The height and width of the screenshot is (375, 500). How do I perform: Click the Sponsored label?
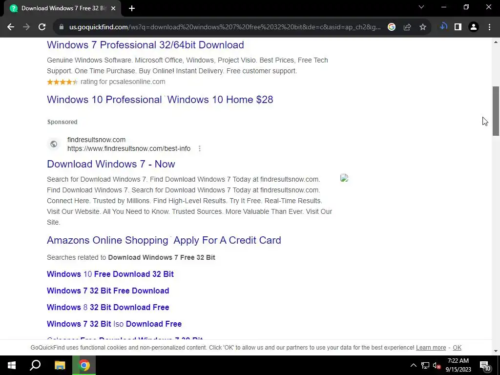[x=62, y=122]
